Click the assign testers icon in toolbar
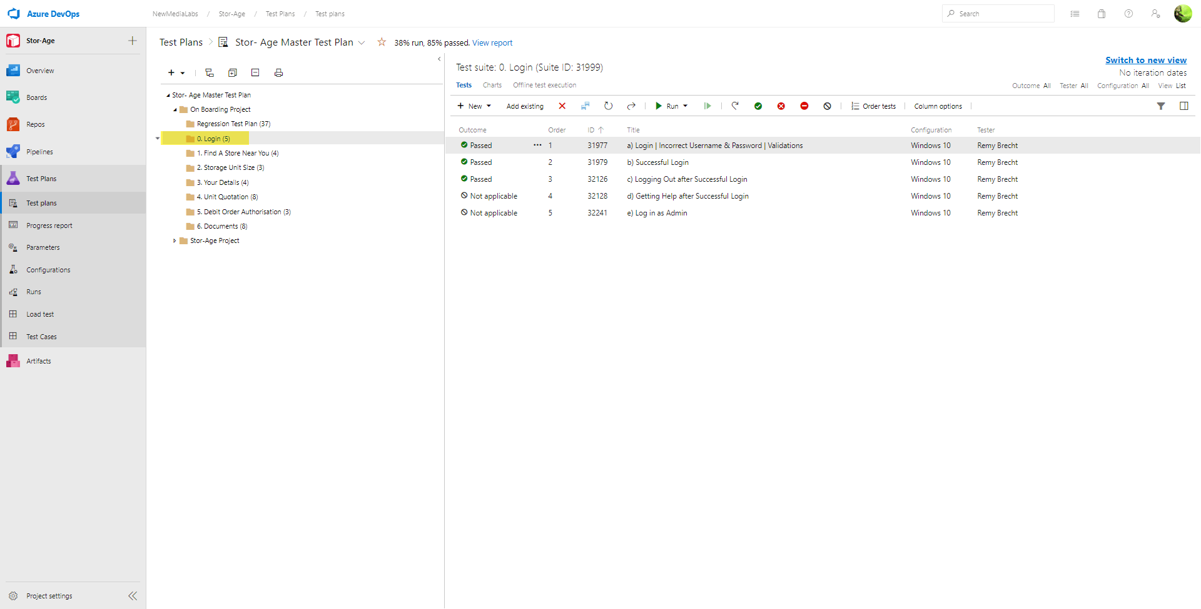The width and height of the screenshot is (1201, 609). (585, 106)
